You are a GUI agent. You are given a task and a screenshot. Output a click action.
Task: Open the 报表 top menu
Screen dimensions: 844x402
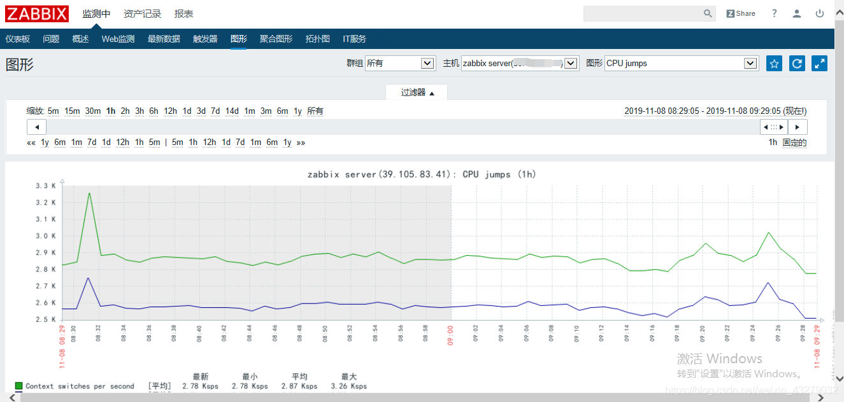pos(183,13)
